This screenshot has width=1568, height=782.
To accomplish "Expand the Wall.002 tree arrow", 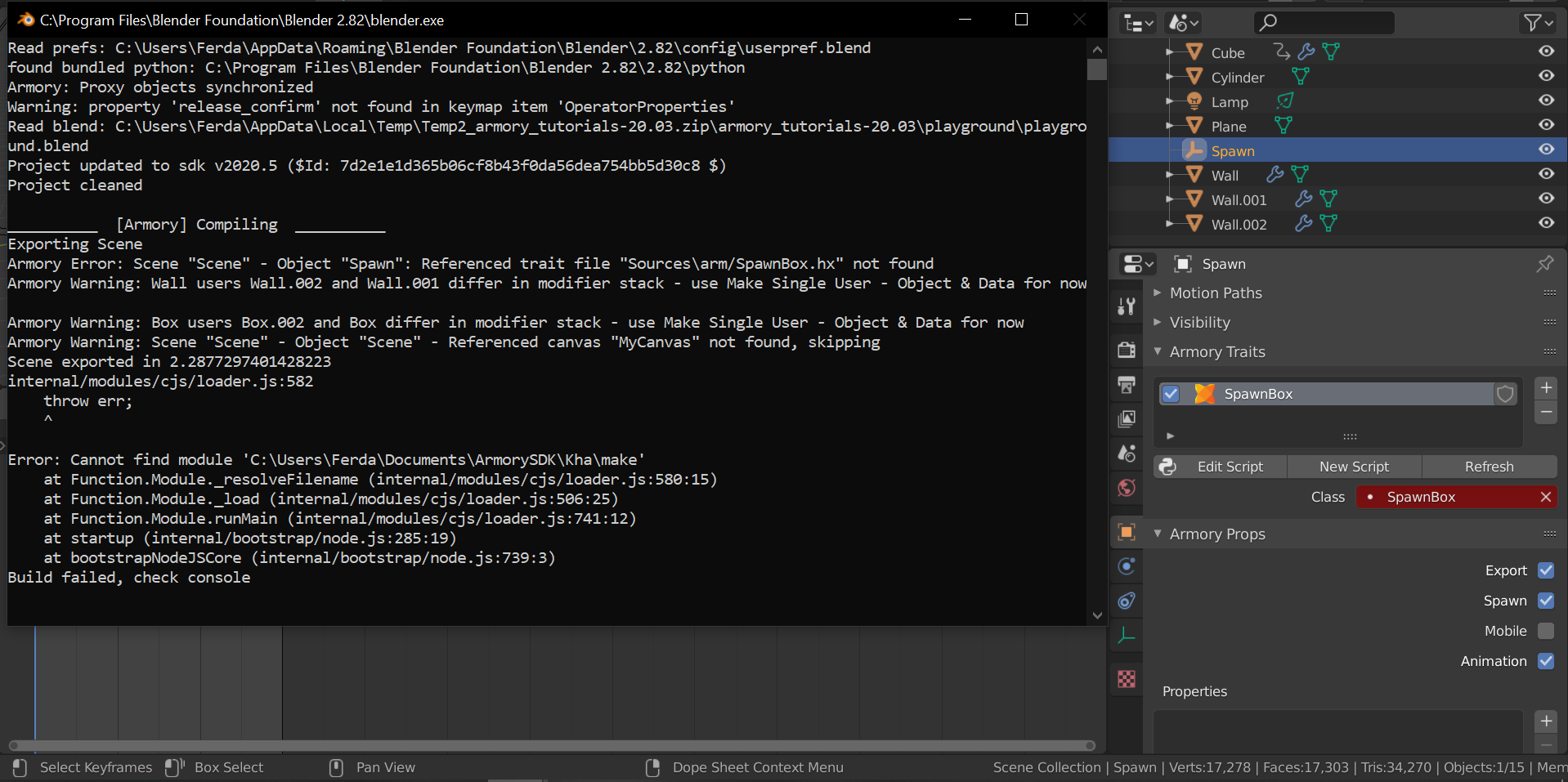I will click(1170, 224).
